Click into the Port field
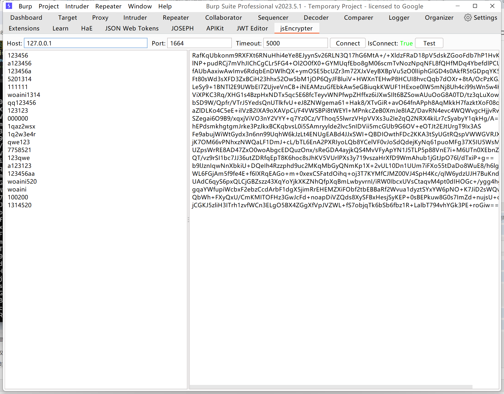Screen dimensions: 504x394 [199, 43]
